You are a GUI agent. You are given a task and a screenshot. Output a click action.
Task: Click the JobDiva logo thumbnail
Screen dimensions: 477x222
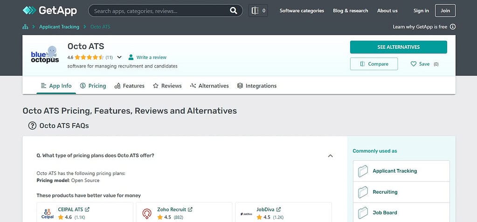(x=246, y=214)
